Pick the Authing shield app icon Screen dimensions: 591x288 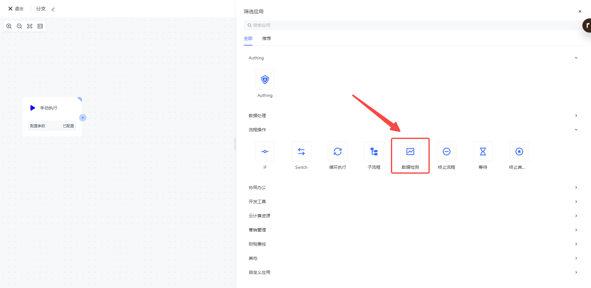(265, 80)
